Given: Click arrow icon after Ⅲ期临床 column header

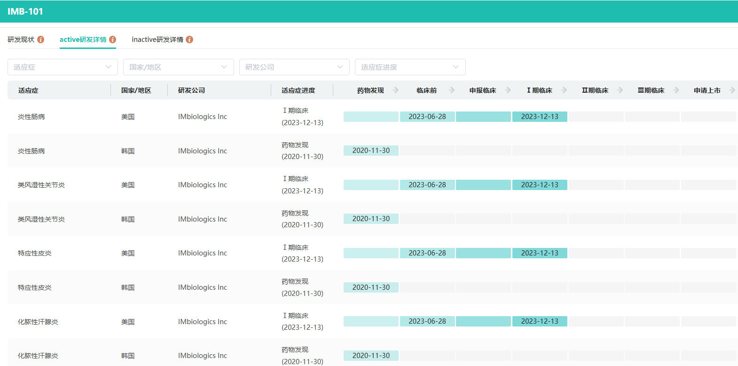Looking at the screenshot, I should click(676, 90).
